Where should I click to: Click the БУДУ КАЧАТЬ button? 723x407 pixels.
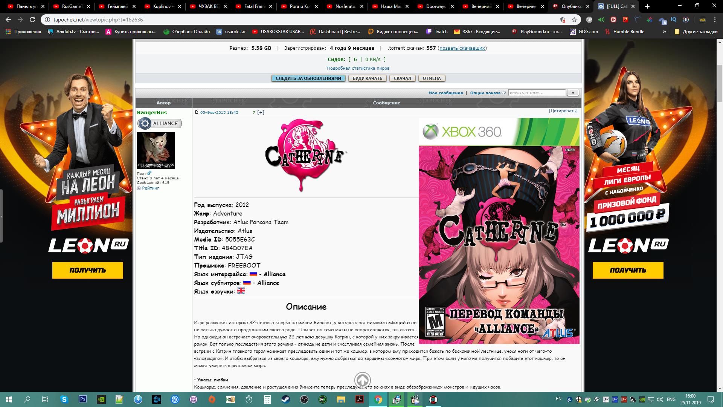point(367,78)
